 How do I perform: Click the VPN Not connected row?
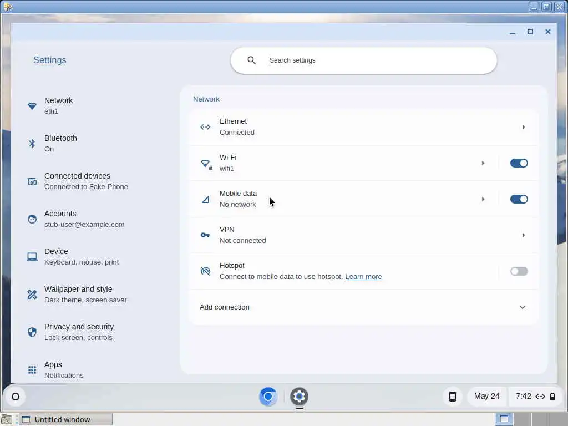coord(363,235)
